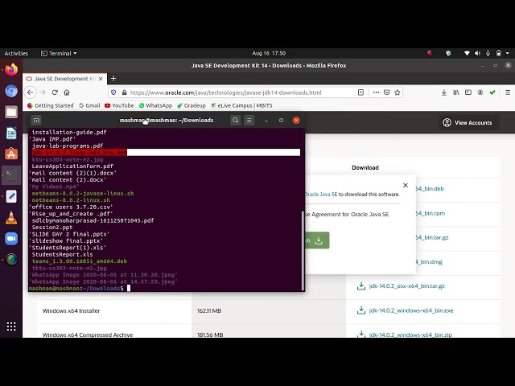Bookmark this page with star
The width and height of the screenshot is (515, 386).
(x=398, y=92)
